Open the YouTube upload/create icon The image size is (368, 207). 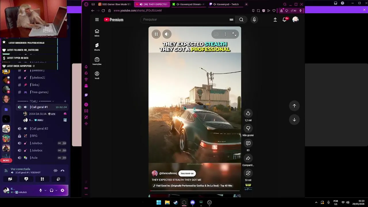coord(275,20)
